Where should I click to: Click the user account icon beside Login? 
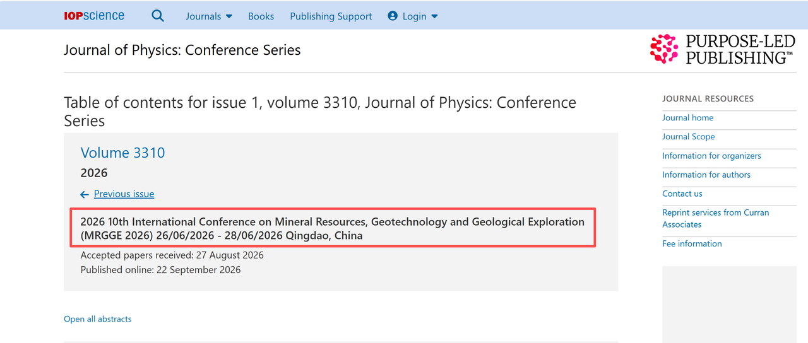[393, 16]
